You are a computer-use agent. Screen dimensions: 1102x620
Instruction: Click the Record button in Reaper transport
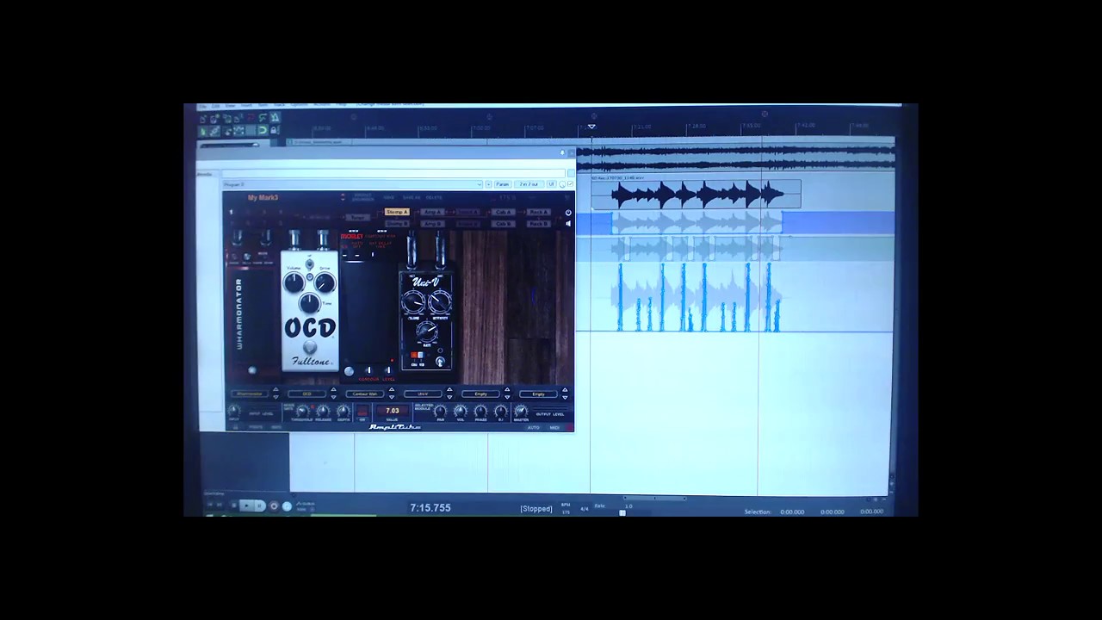[x=274, y=506]
